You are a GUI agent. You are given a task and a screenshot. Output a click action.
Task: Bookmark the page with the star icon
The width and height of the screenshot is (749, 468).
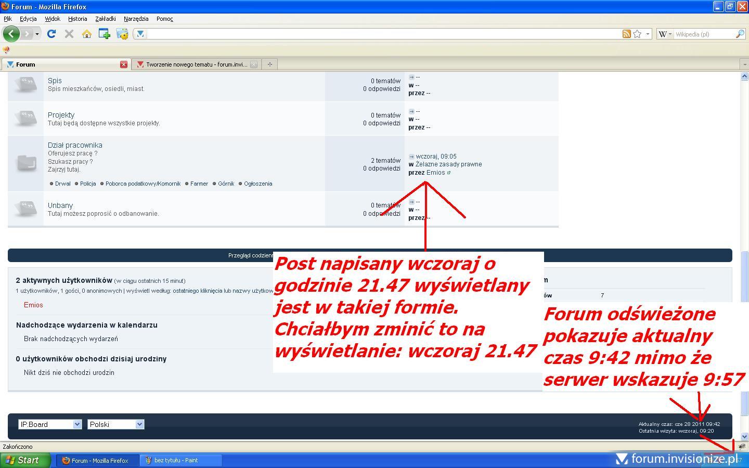coord(637,34)
